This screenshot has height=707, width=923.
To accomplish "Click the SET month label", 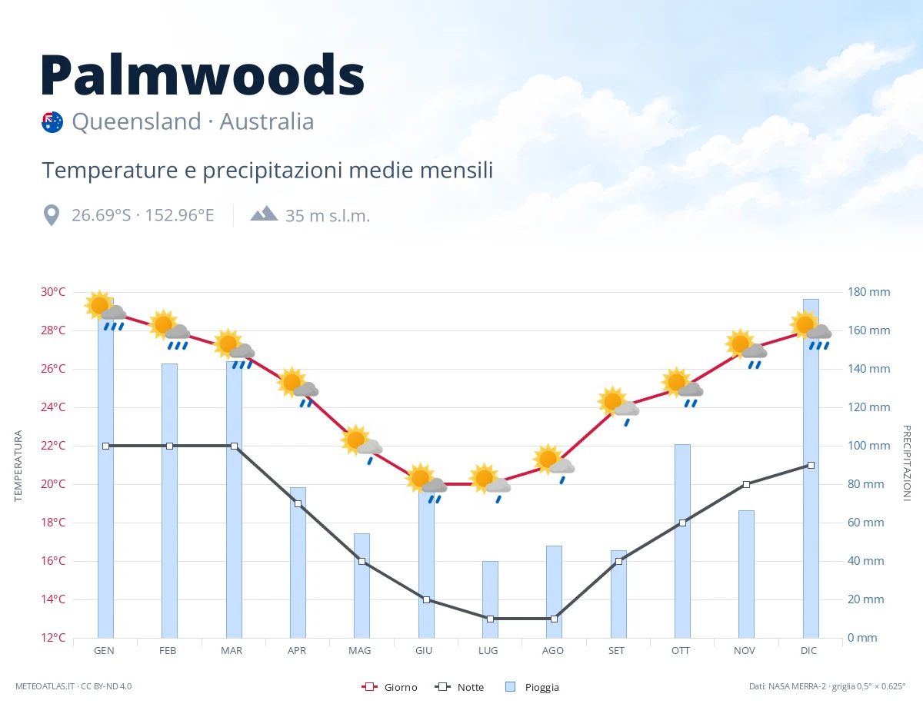I will point(617,650).
